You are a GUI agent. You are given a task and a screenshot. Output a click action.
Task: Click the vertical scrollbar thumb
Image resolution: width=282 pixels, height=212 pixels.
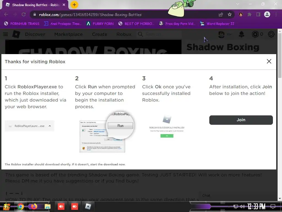[280, 55]
